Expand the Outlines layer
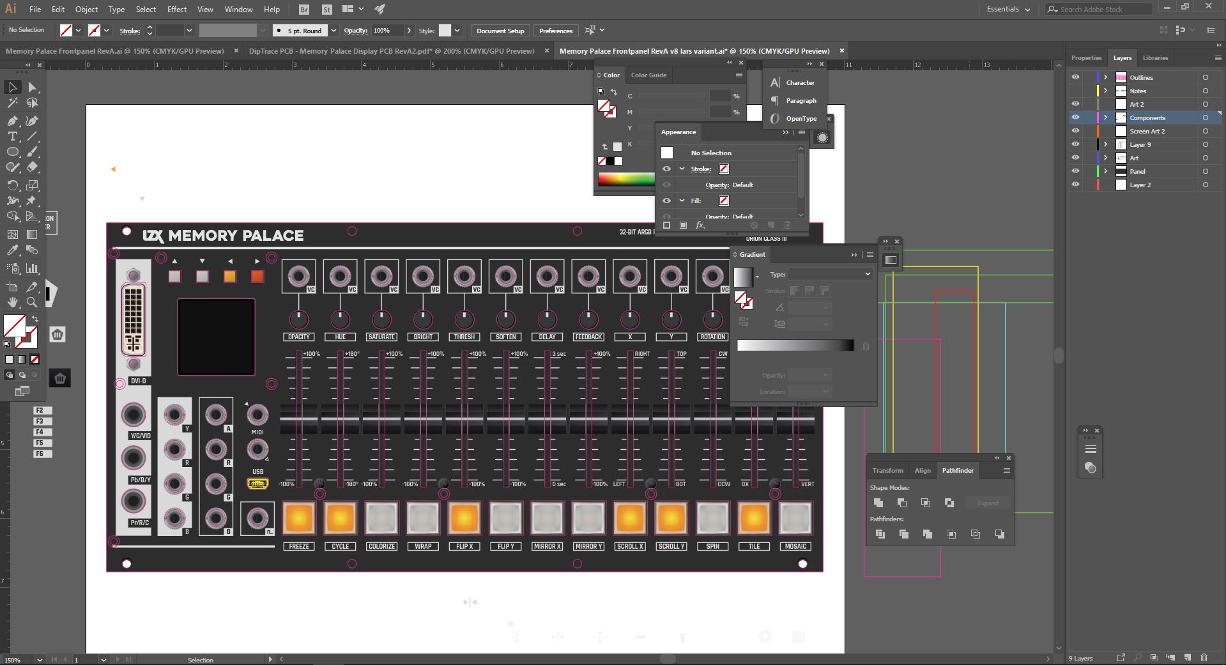The image size is (1226, 665). coord(1105,77)
